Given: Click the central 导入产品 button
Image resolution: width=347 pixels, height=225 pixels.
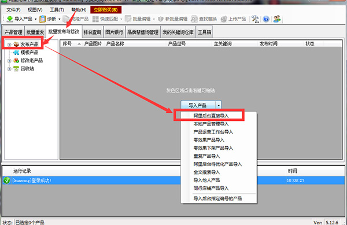Looking at the screenshot, I should 198,105.
